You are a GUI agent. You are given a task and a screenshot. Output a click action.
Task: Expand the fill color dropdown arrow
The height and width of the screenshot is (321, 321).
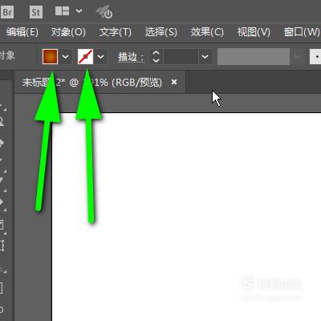click(x=66, y=56)
